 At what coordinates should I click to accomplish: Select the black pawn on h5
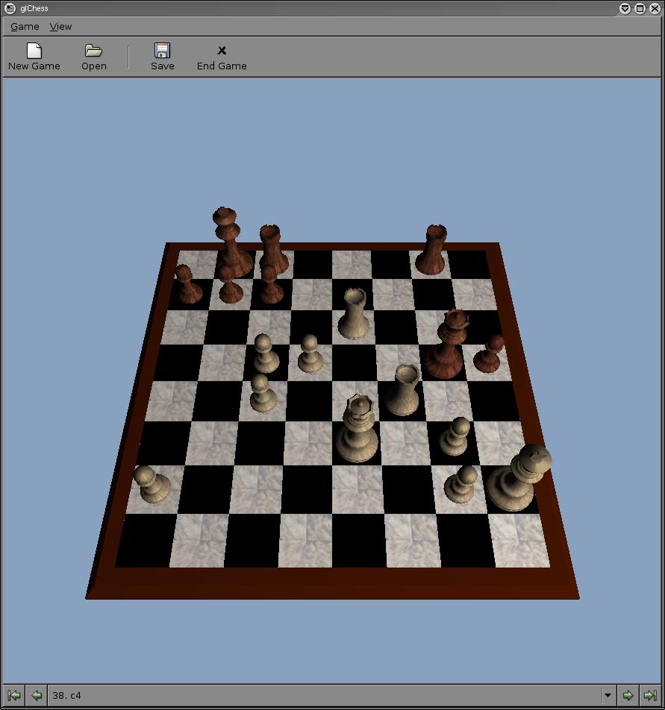coord(488,354)
